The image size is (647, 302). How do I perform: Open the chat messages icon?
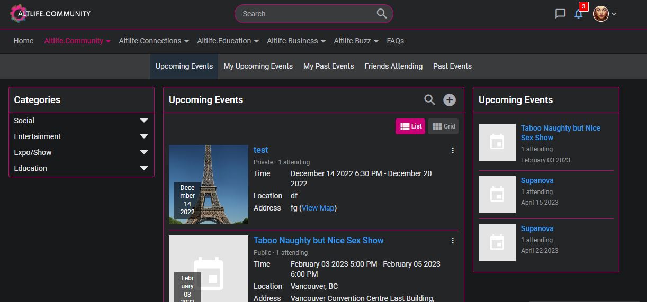pyautogui.click(x=560, y=14)
